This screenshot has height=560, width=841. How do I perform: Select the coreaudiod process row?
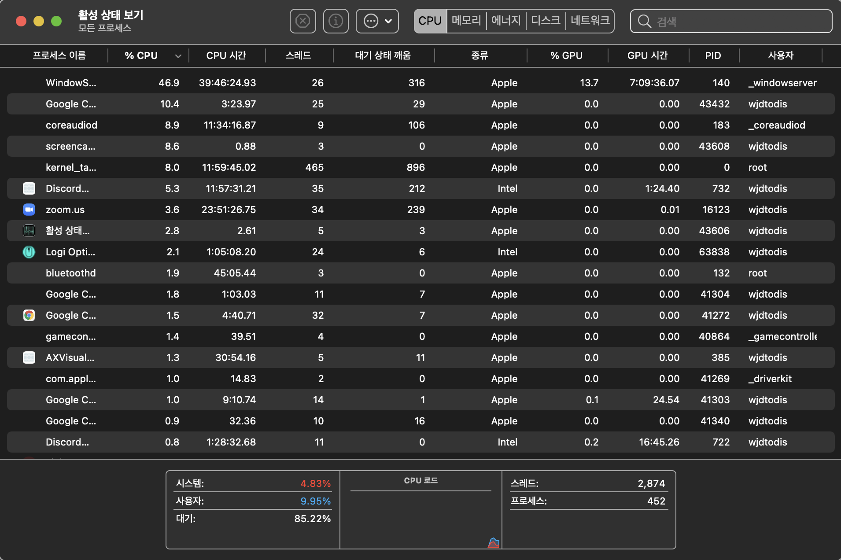pyautogui.click(x=420, y=125)
